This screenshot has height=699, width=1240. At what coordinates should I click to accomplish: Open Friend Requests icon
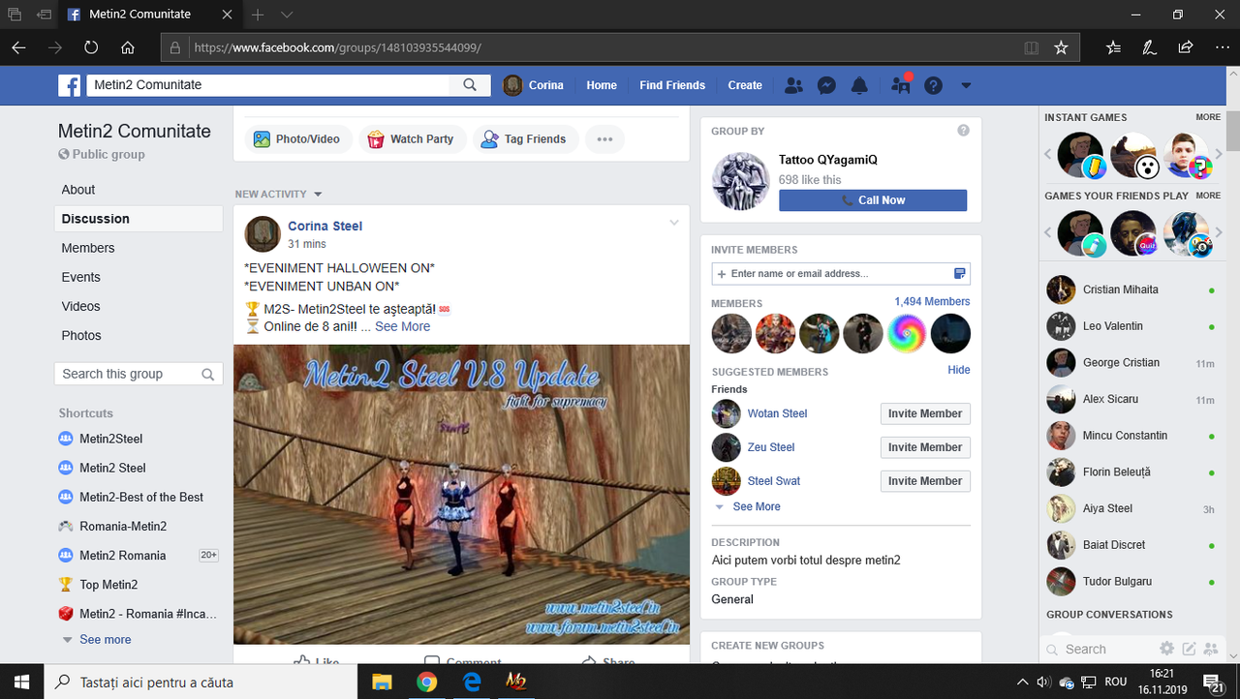point(793,85)
